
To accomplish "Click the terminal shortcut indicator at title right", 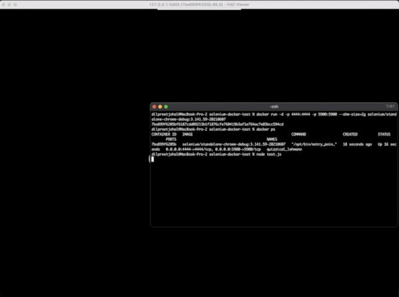I will click(390, 106).
